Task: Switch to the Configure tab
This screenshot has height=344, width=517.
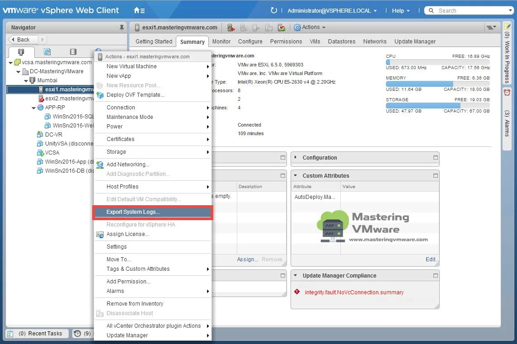Action: [x=250, y=42]
